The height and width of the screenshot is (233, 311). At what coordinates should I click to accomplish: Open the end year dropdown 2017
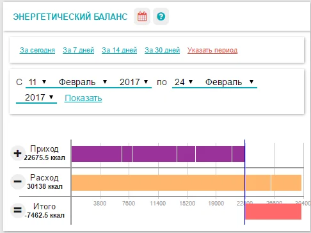click(36, 98)
